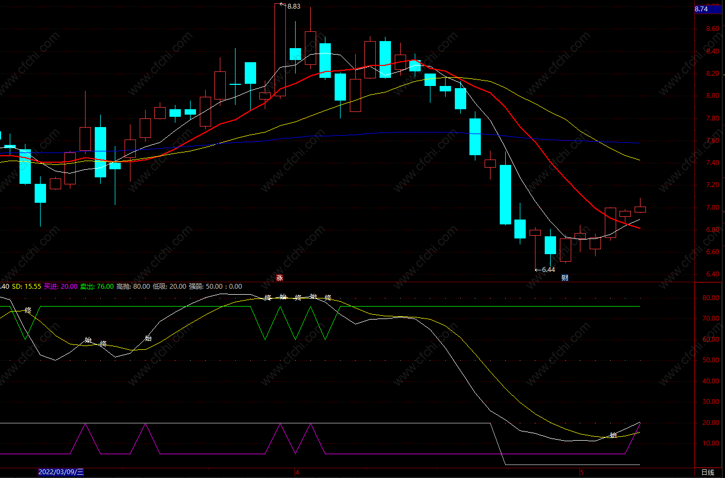The image size is (725, 478).
Task: Click the highlighted 8.74 price tag
Action: tap(708, 9)
